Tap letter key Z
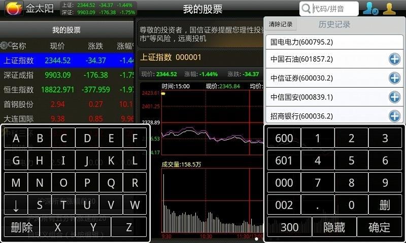The height and width of the screenshot is (243, 406). tap(129, 227)
